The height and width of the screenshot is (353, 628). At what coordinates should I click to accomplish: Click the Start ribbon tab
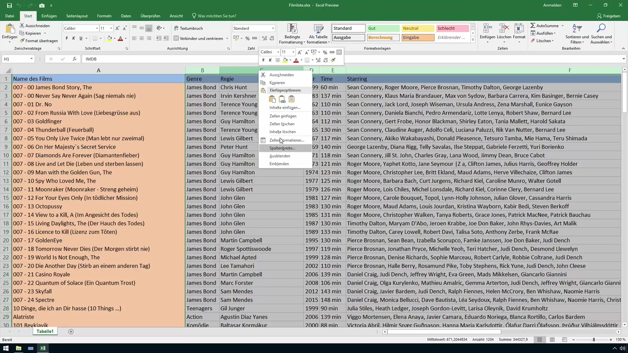pyautogui.click(x=28, y=16)
